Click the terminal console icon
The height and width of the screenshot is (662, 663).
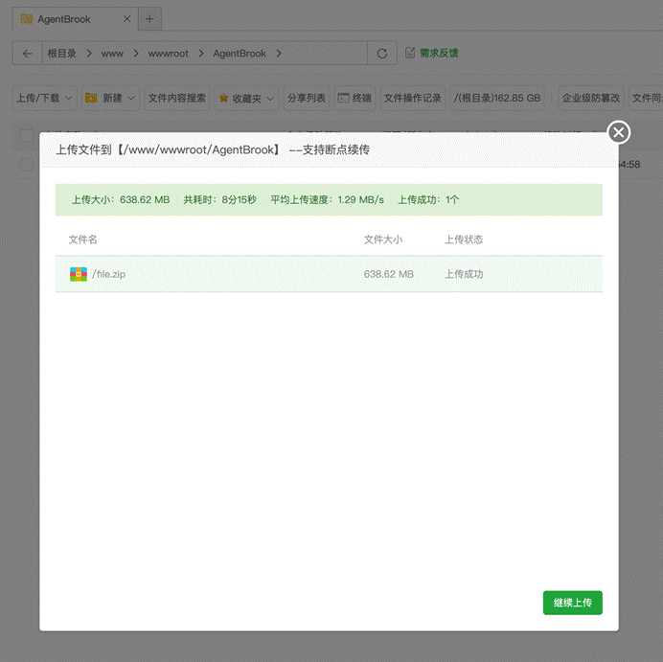tap(343, 98)
